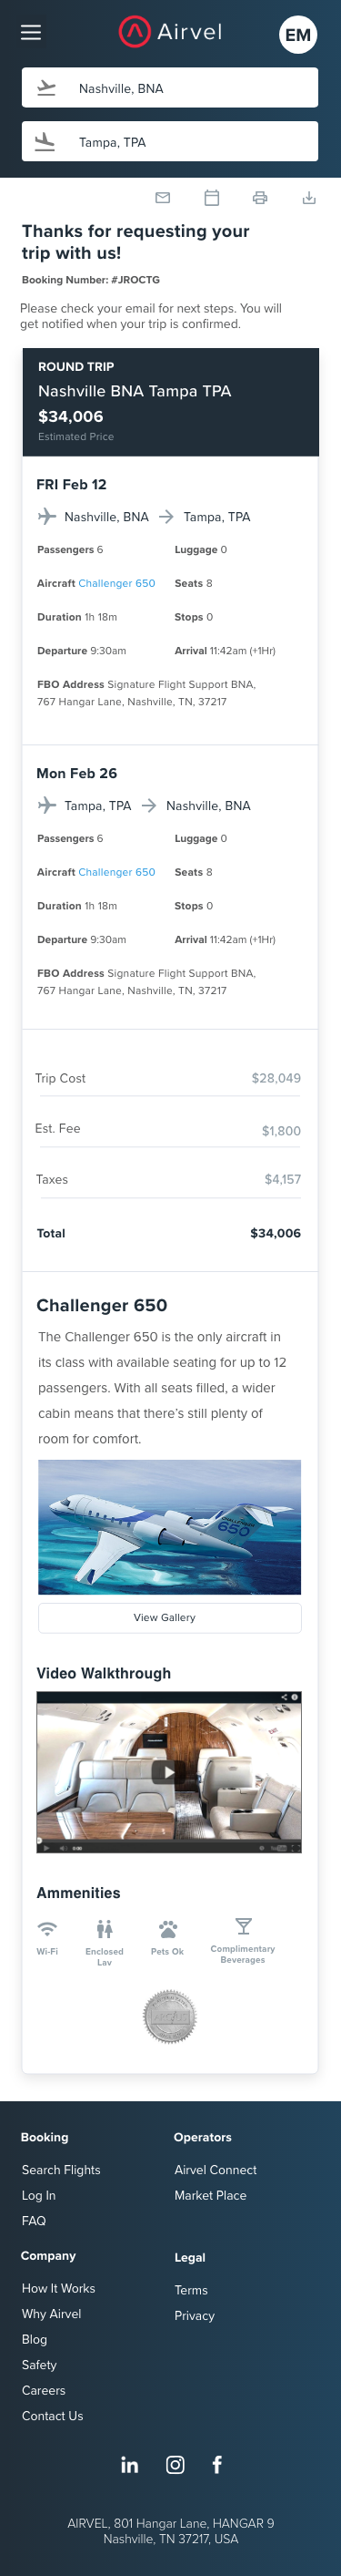Image resolution: width=341 pixels, height=2576 pixels.
Task: Click the View Gallery button
Action: tap(169, 1617)
